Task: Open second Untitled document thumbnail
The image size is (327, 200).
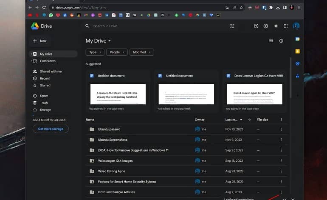Action: 186,94
